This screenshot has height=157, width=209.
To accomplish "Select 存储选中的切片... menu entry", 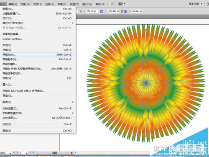I will pos(38,73).
